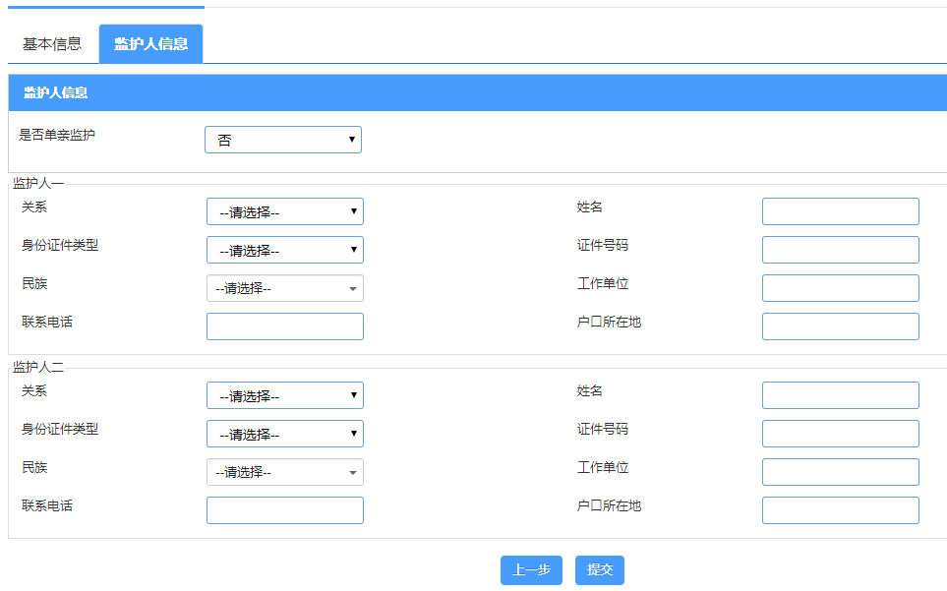Click the 监护人一 姓名 input field
The height and width of the screenshot is (591, 947).
(841, 211)
